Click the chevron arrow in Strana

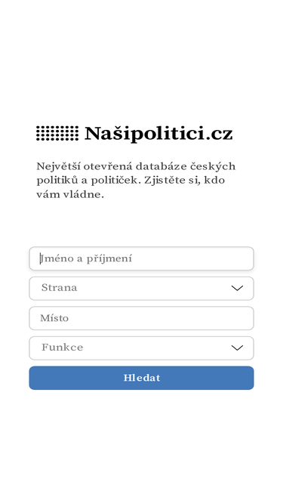point(237,289)
